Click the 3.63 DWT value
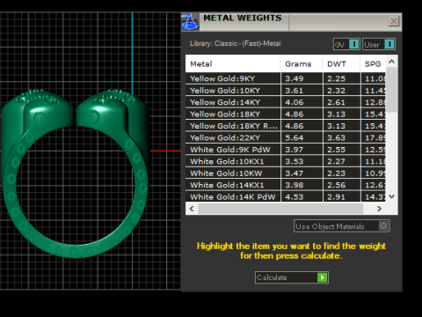This screenshot has width=422, height=317. click(337, 137)
